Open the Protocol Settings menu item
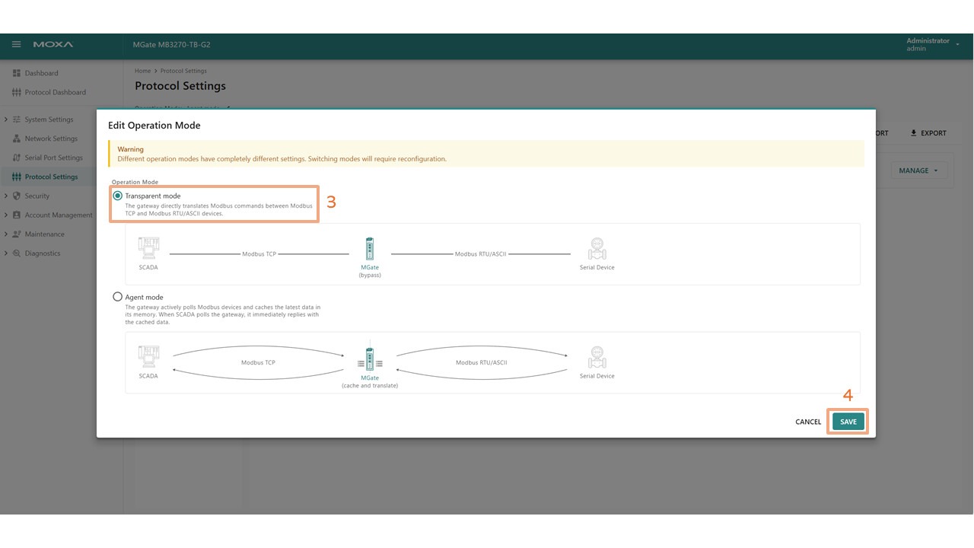 pyautogui.click(x=51, y=177)
